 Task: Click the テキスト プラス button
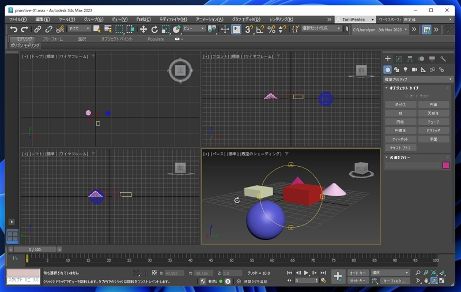coord(400,148)
